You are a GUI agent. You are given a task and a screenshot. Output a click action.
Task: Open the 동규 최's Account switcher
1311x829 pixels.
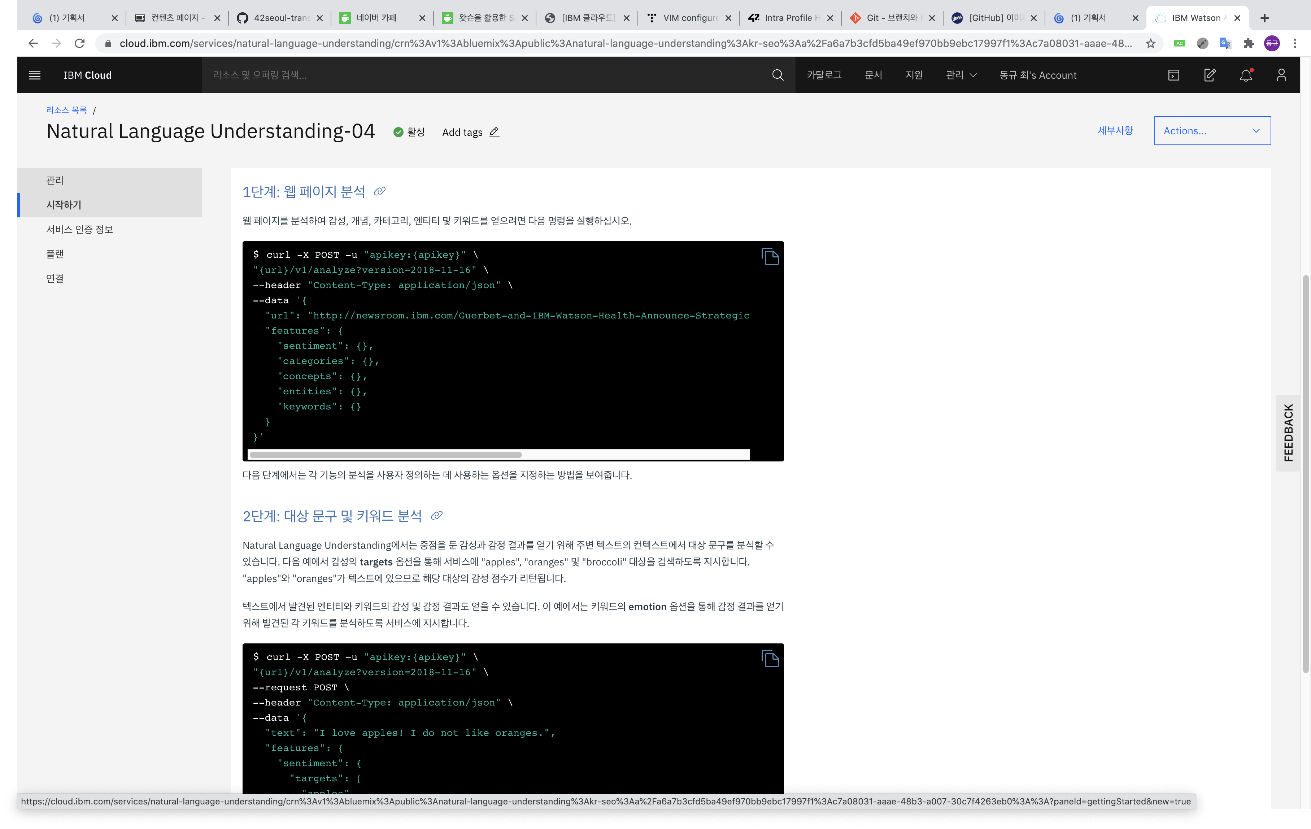[x=1038, y=75]
